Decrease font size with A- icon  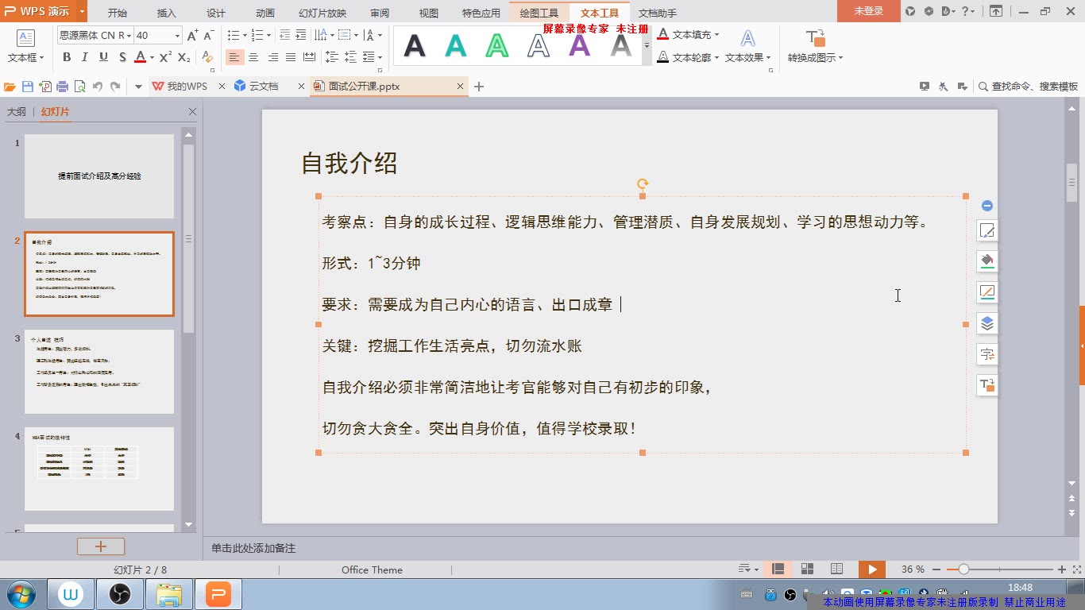pyautogui.click(x=209, y=35)
